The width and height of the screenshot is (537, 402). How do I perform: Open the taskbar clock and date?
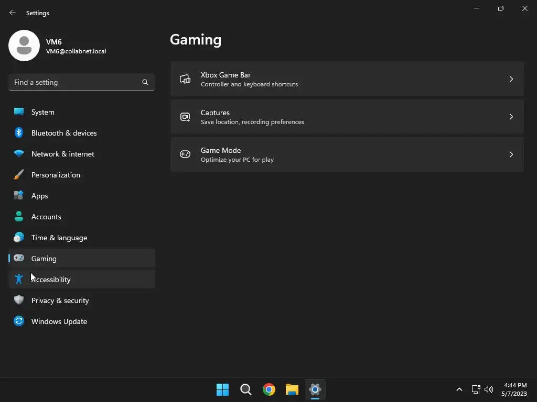point(514,389)
